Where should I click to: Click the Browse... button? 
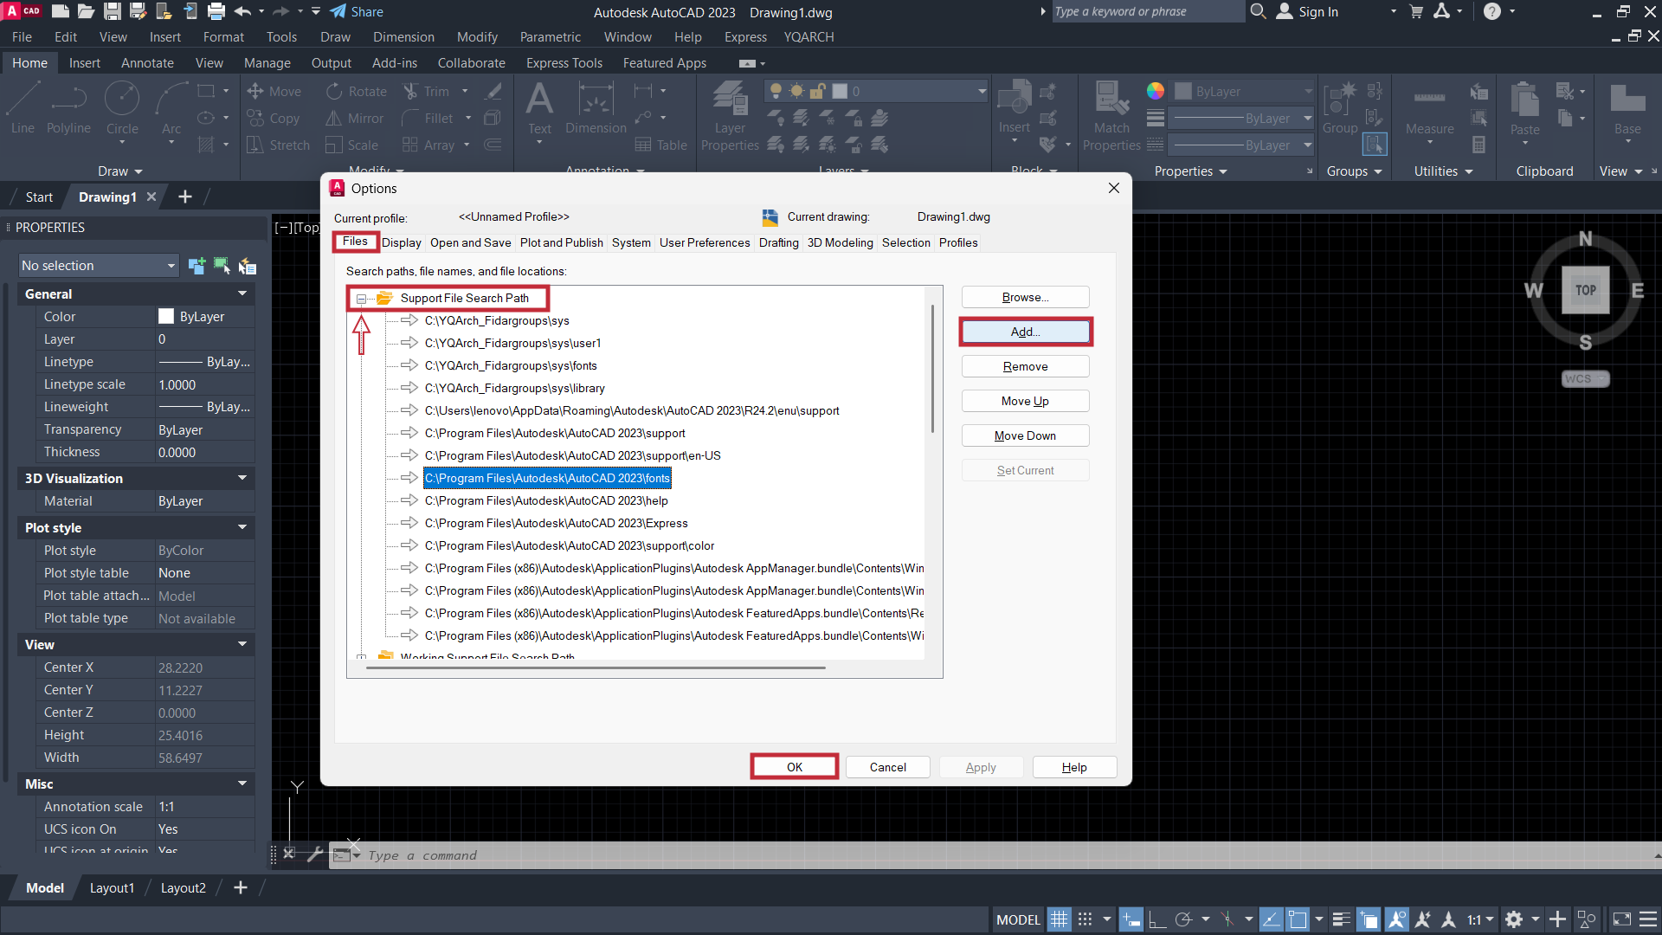tap(1025, 297)
